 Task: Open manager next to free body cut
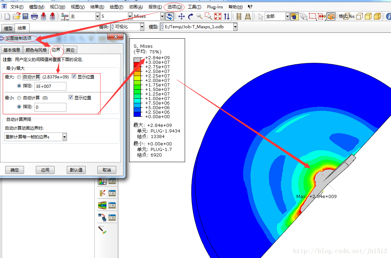112,193
